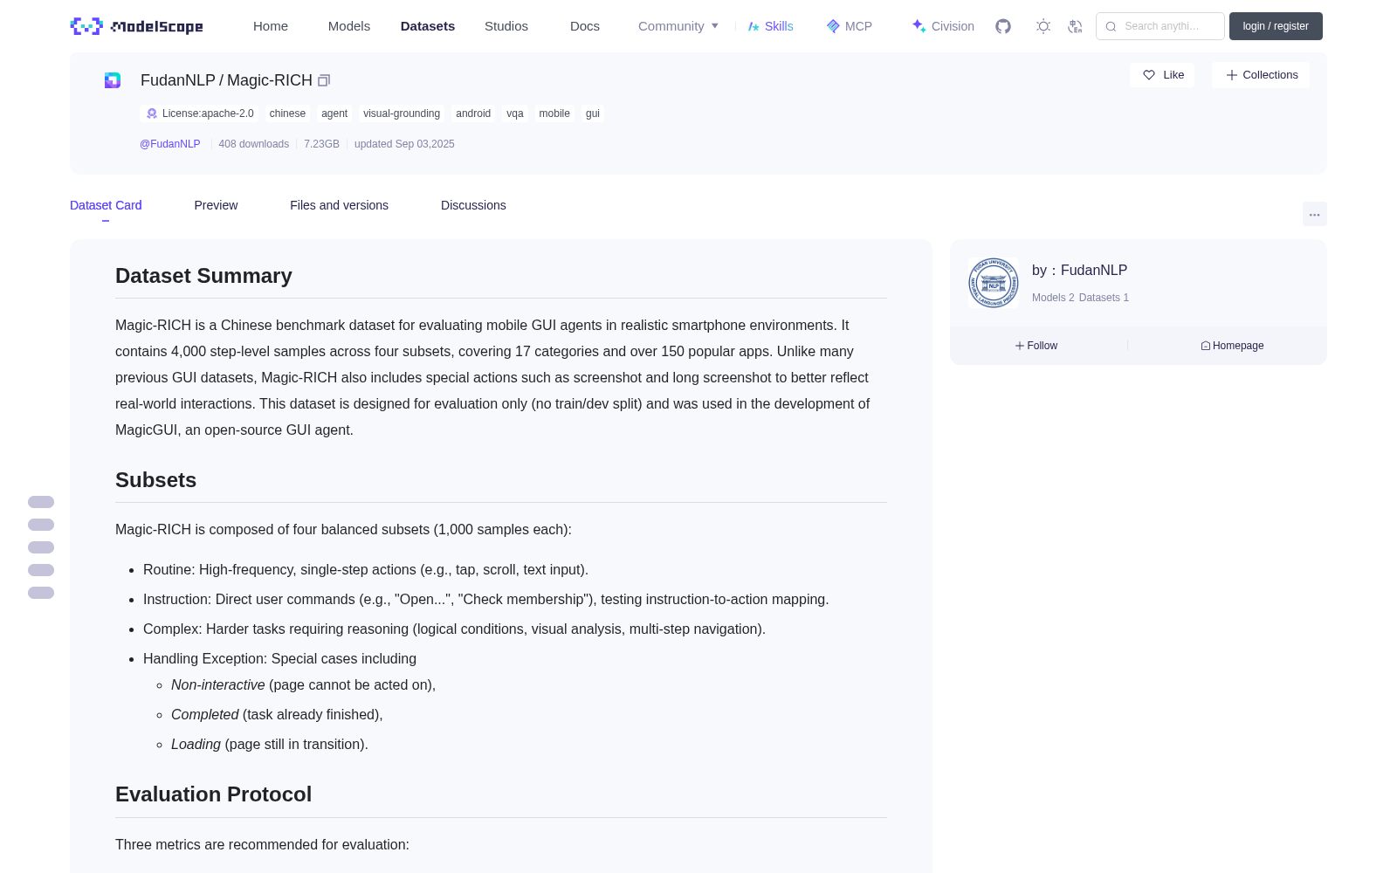
Task: Click the 7.23GB size text
Action: click(x=321, y=144)
